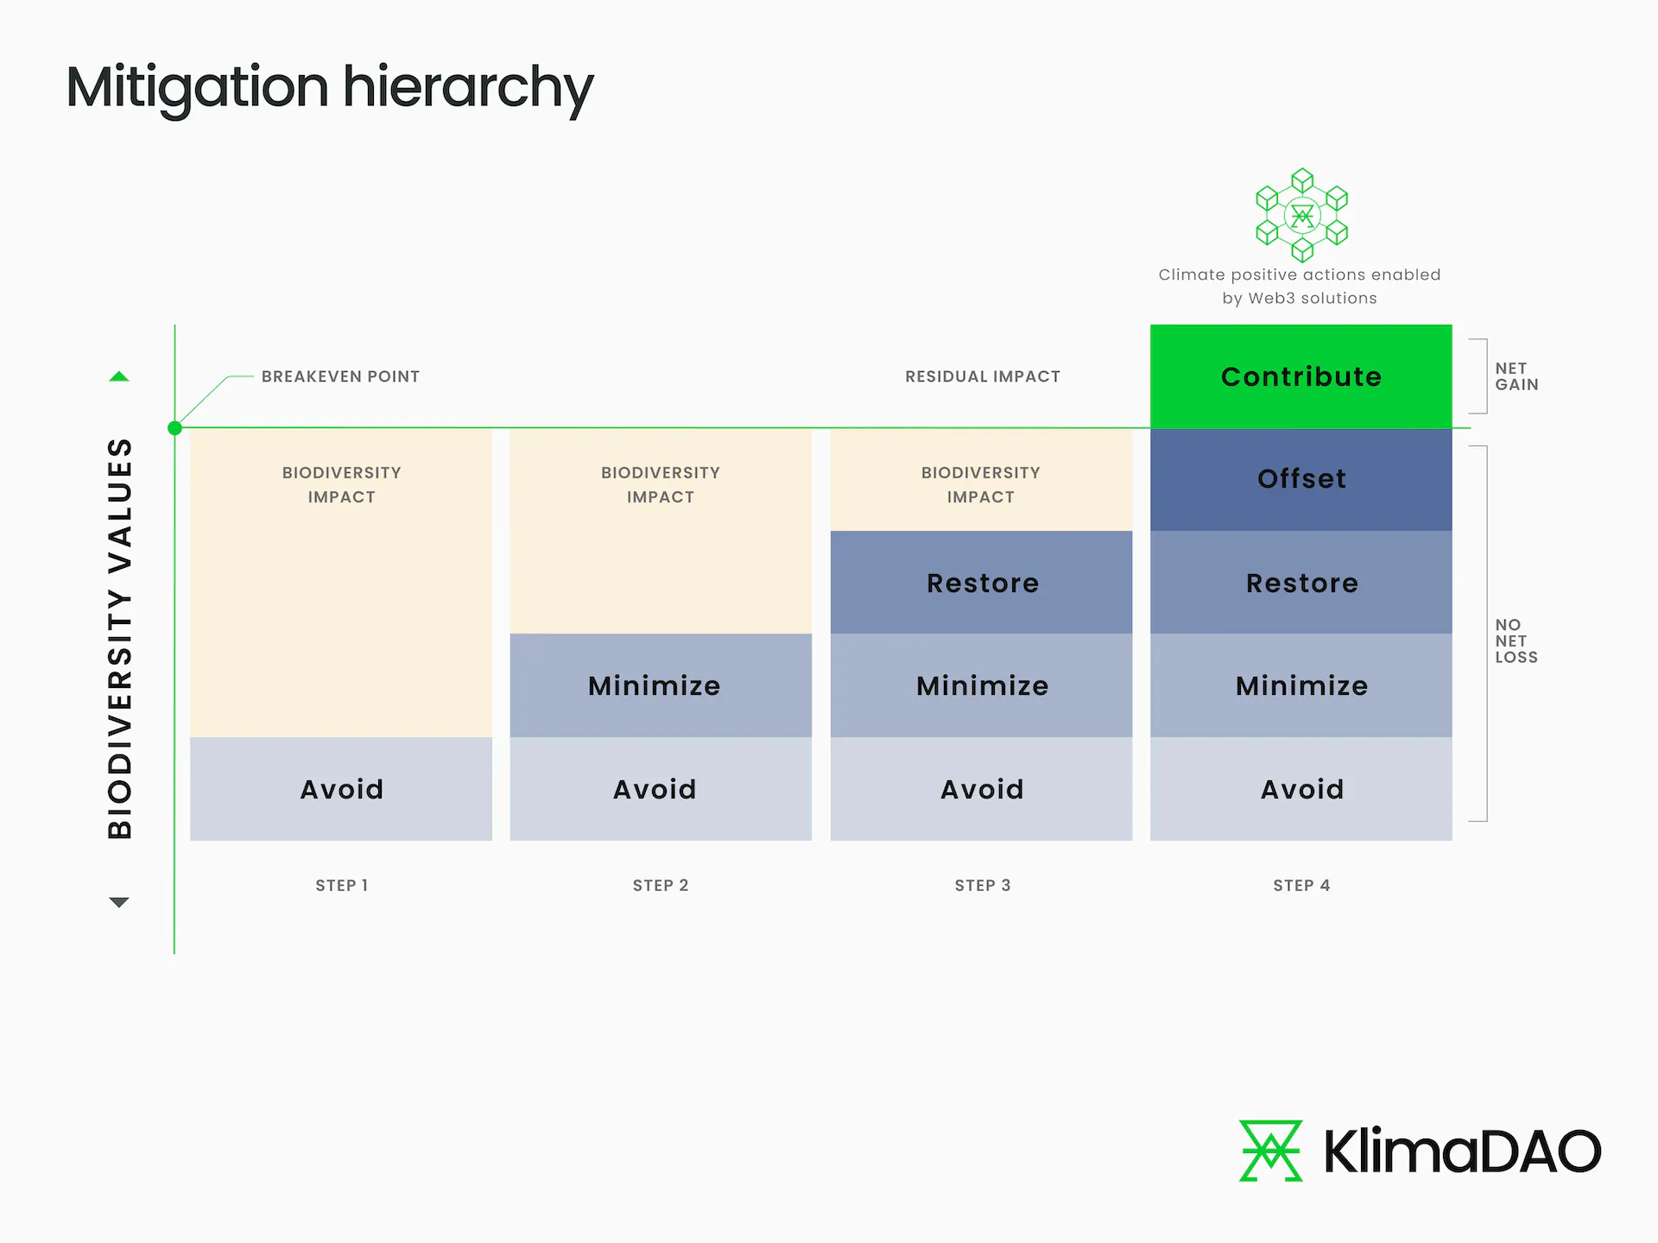The image size is (1658, 1243).
Task: Select the Restore block in Step 4
Action: point(1301,583)
